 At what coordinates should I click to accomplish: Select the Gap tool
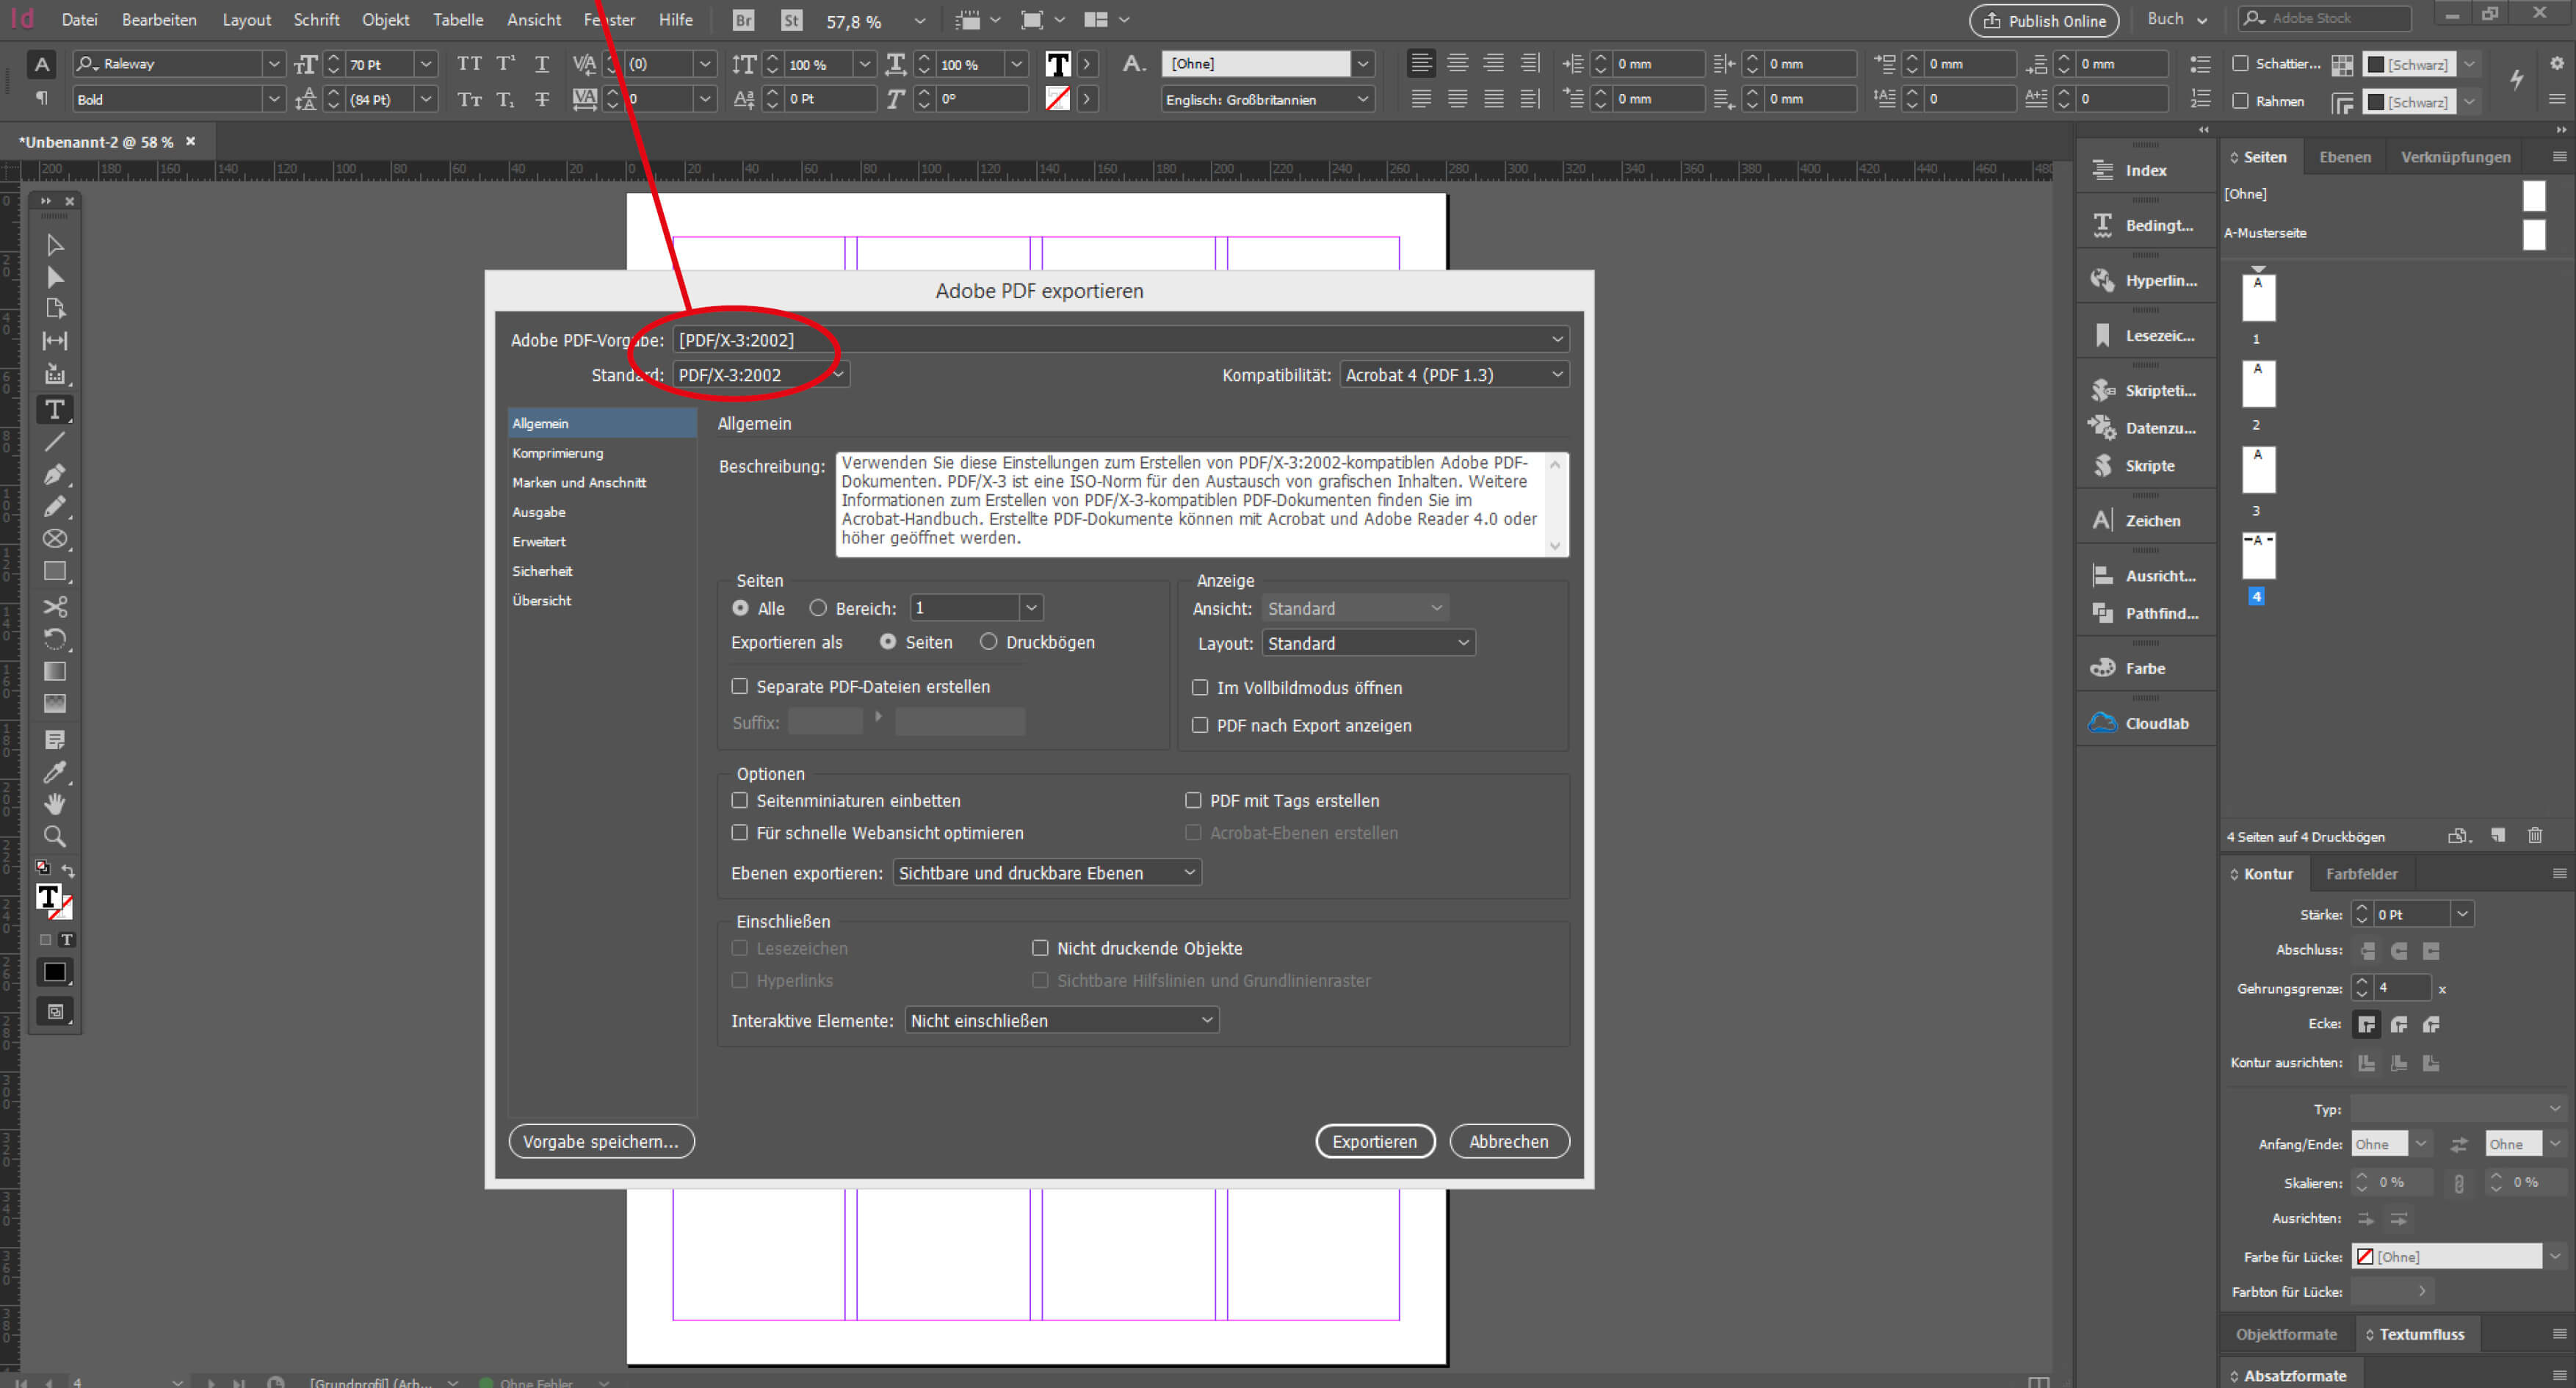(x=55, y=341)
